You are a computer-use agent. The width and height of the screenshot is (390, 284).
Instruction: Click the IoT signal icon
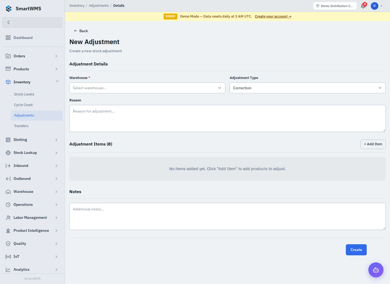pyautogui.click(x=8, y=257)
